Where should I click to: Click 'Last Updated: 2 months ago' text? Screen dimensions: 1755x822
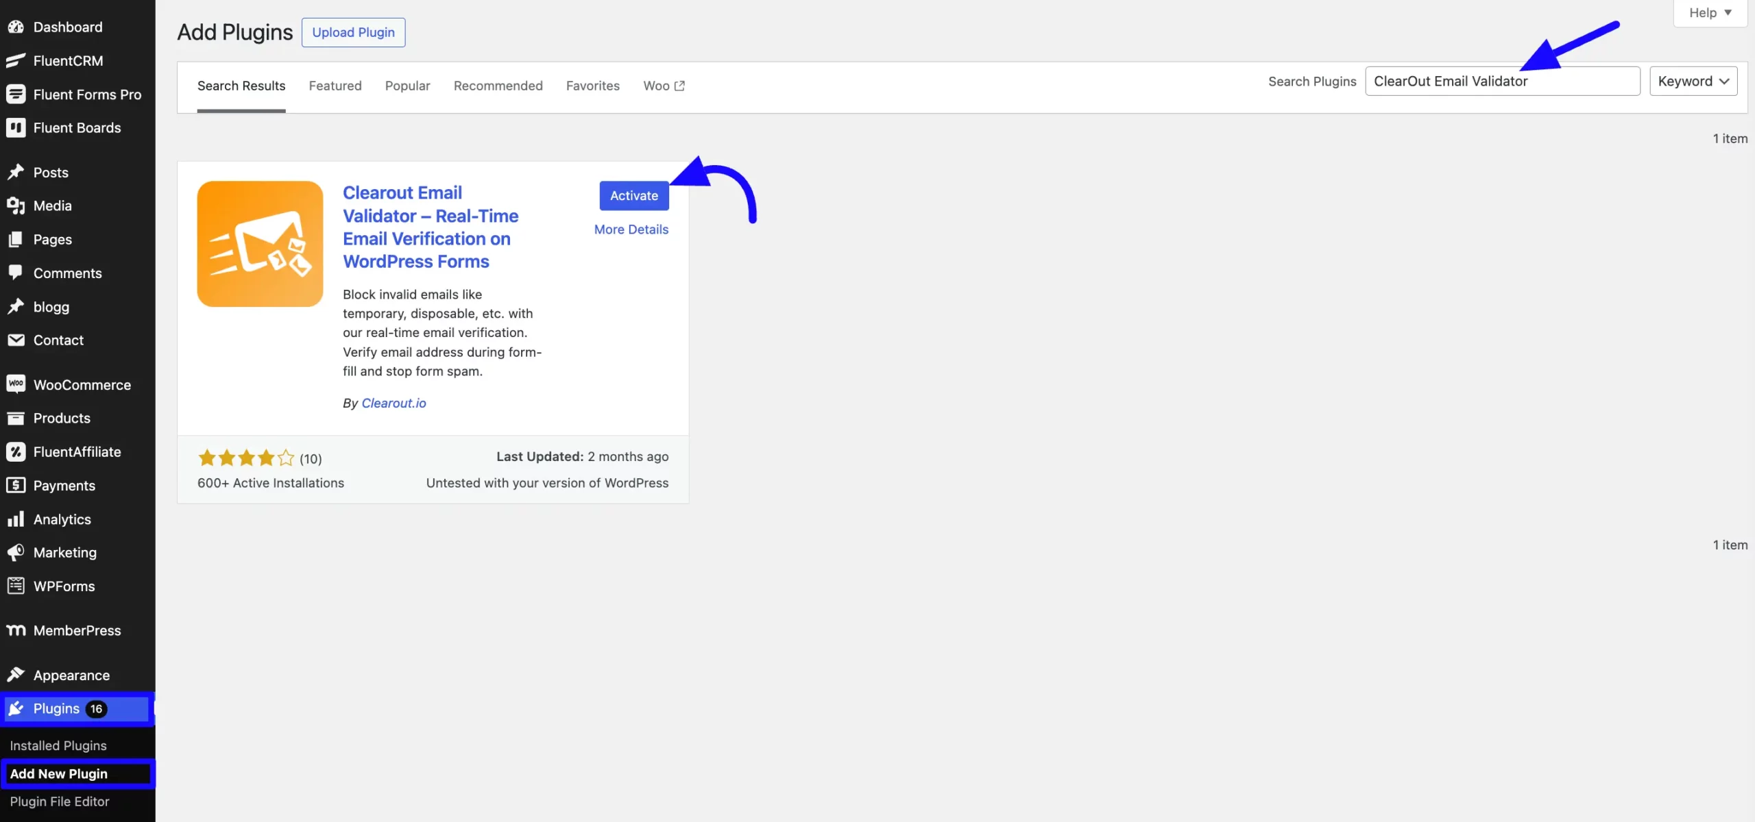583,457
